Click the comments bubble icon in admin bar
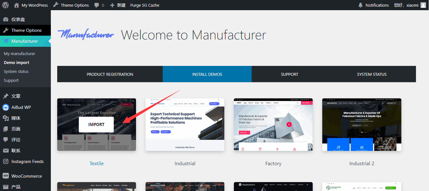 click(97, 5)
